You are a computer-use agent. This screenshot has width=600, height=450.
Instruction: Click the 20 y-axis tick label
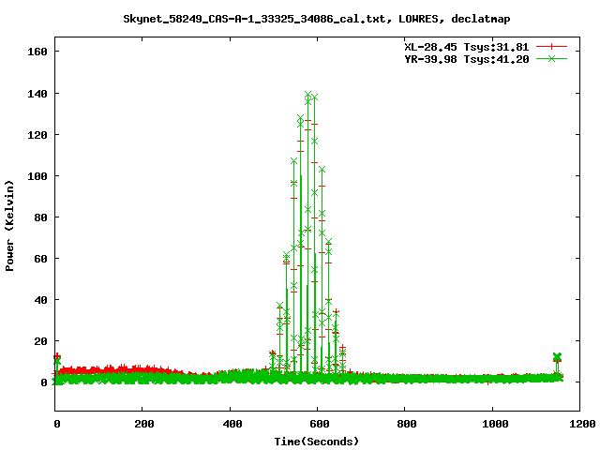(x=40, y=341)
